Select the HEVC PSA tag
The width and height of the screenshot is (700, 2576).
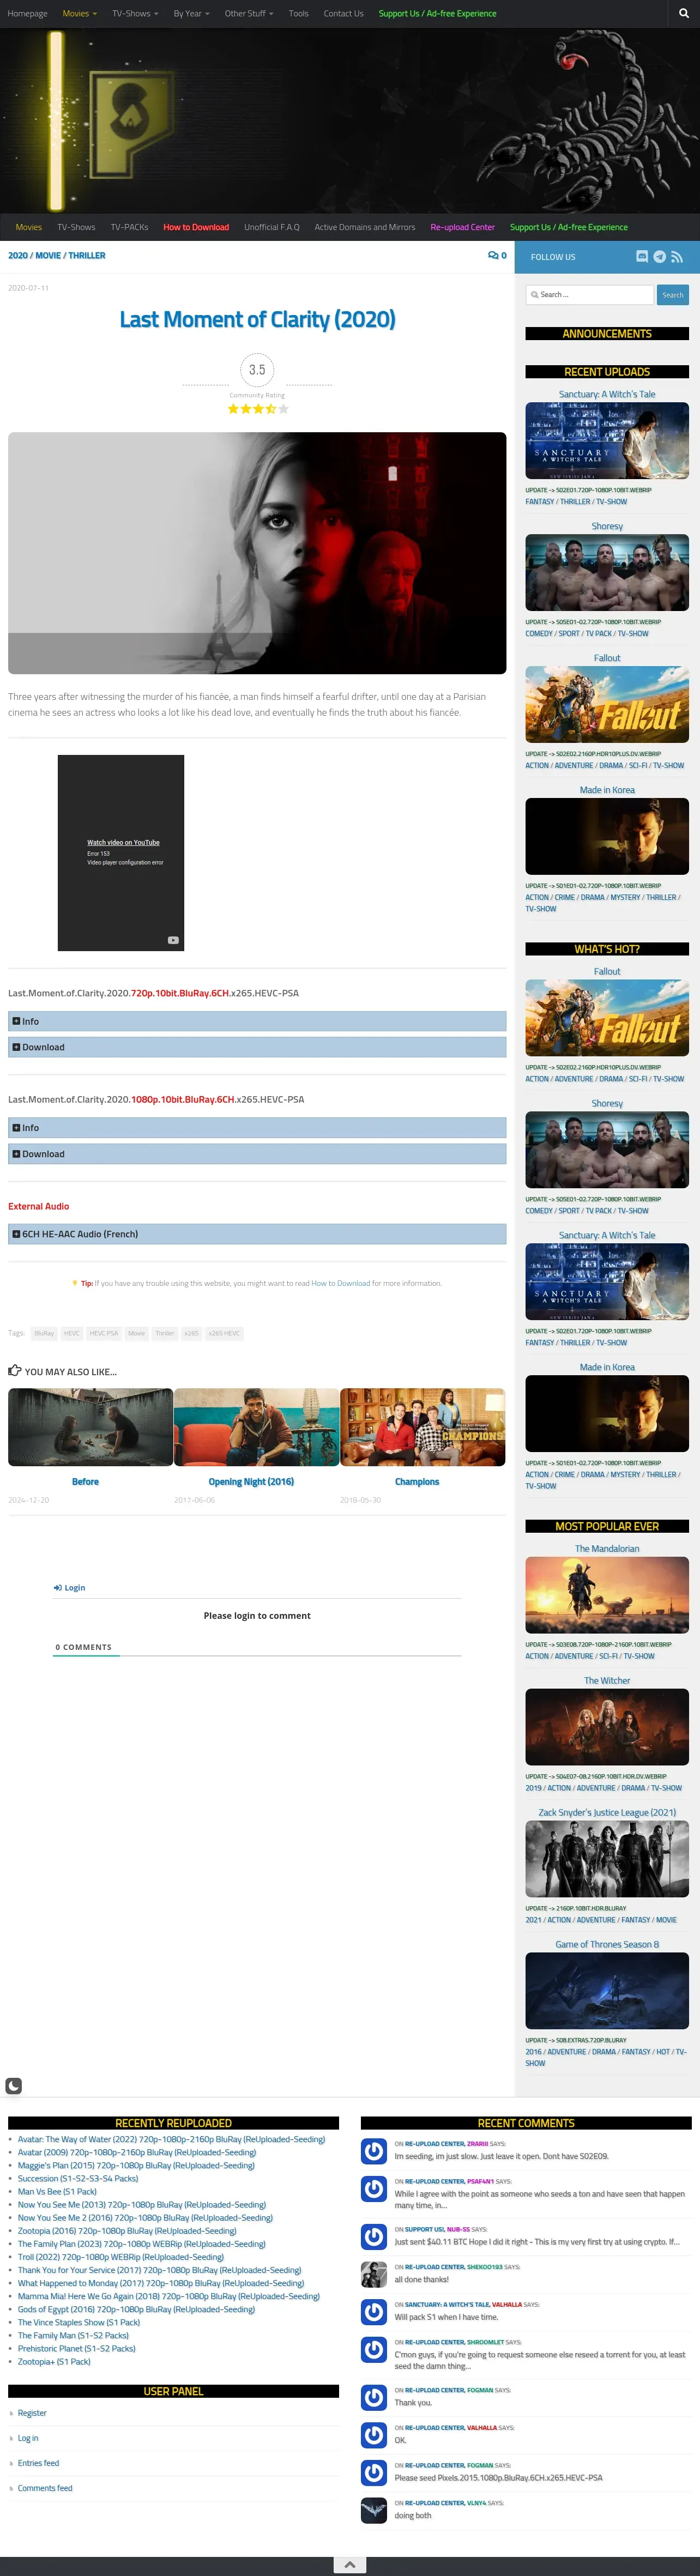pyautogui.click(x=104, y=1333)
